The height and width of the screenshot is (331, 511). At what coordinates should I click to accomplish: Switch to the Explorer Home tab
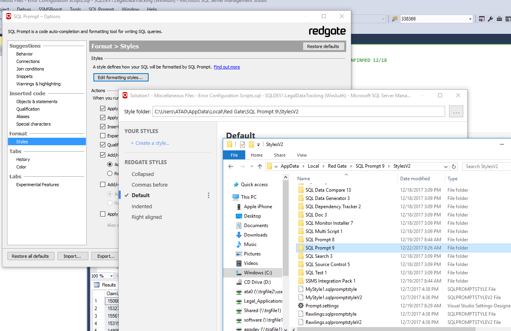257,155
